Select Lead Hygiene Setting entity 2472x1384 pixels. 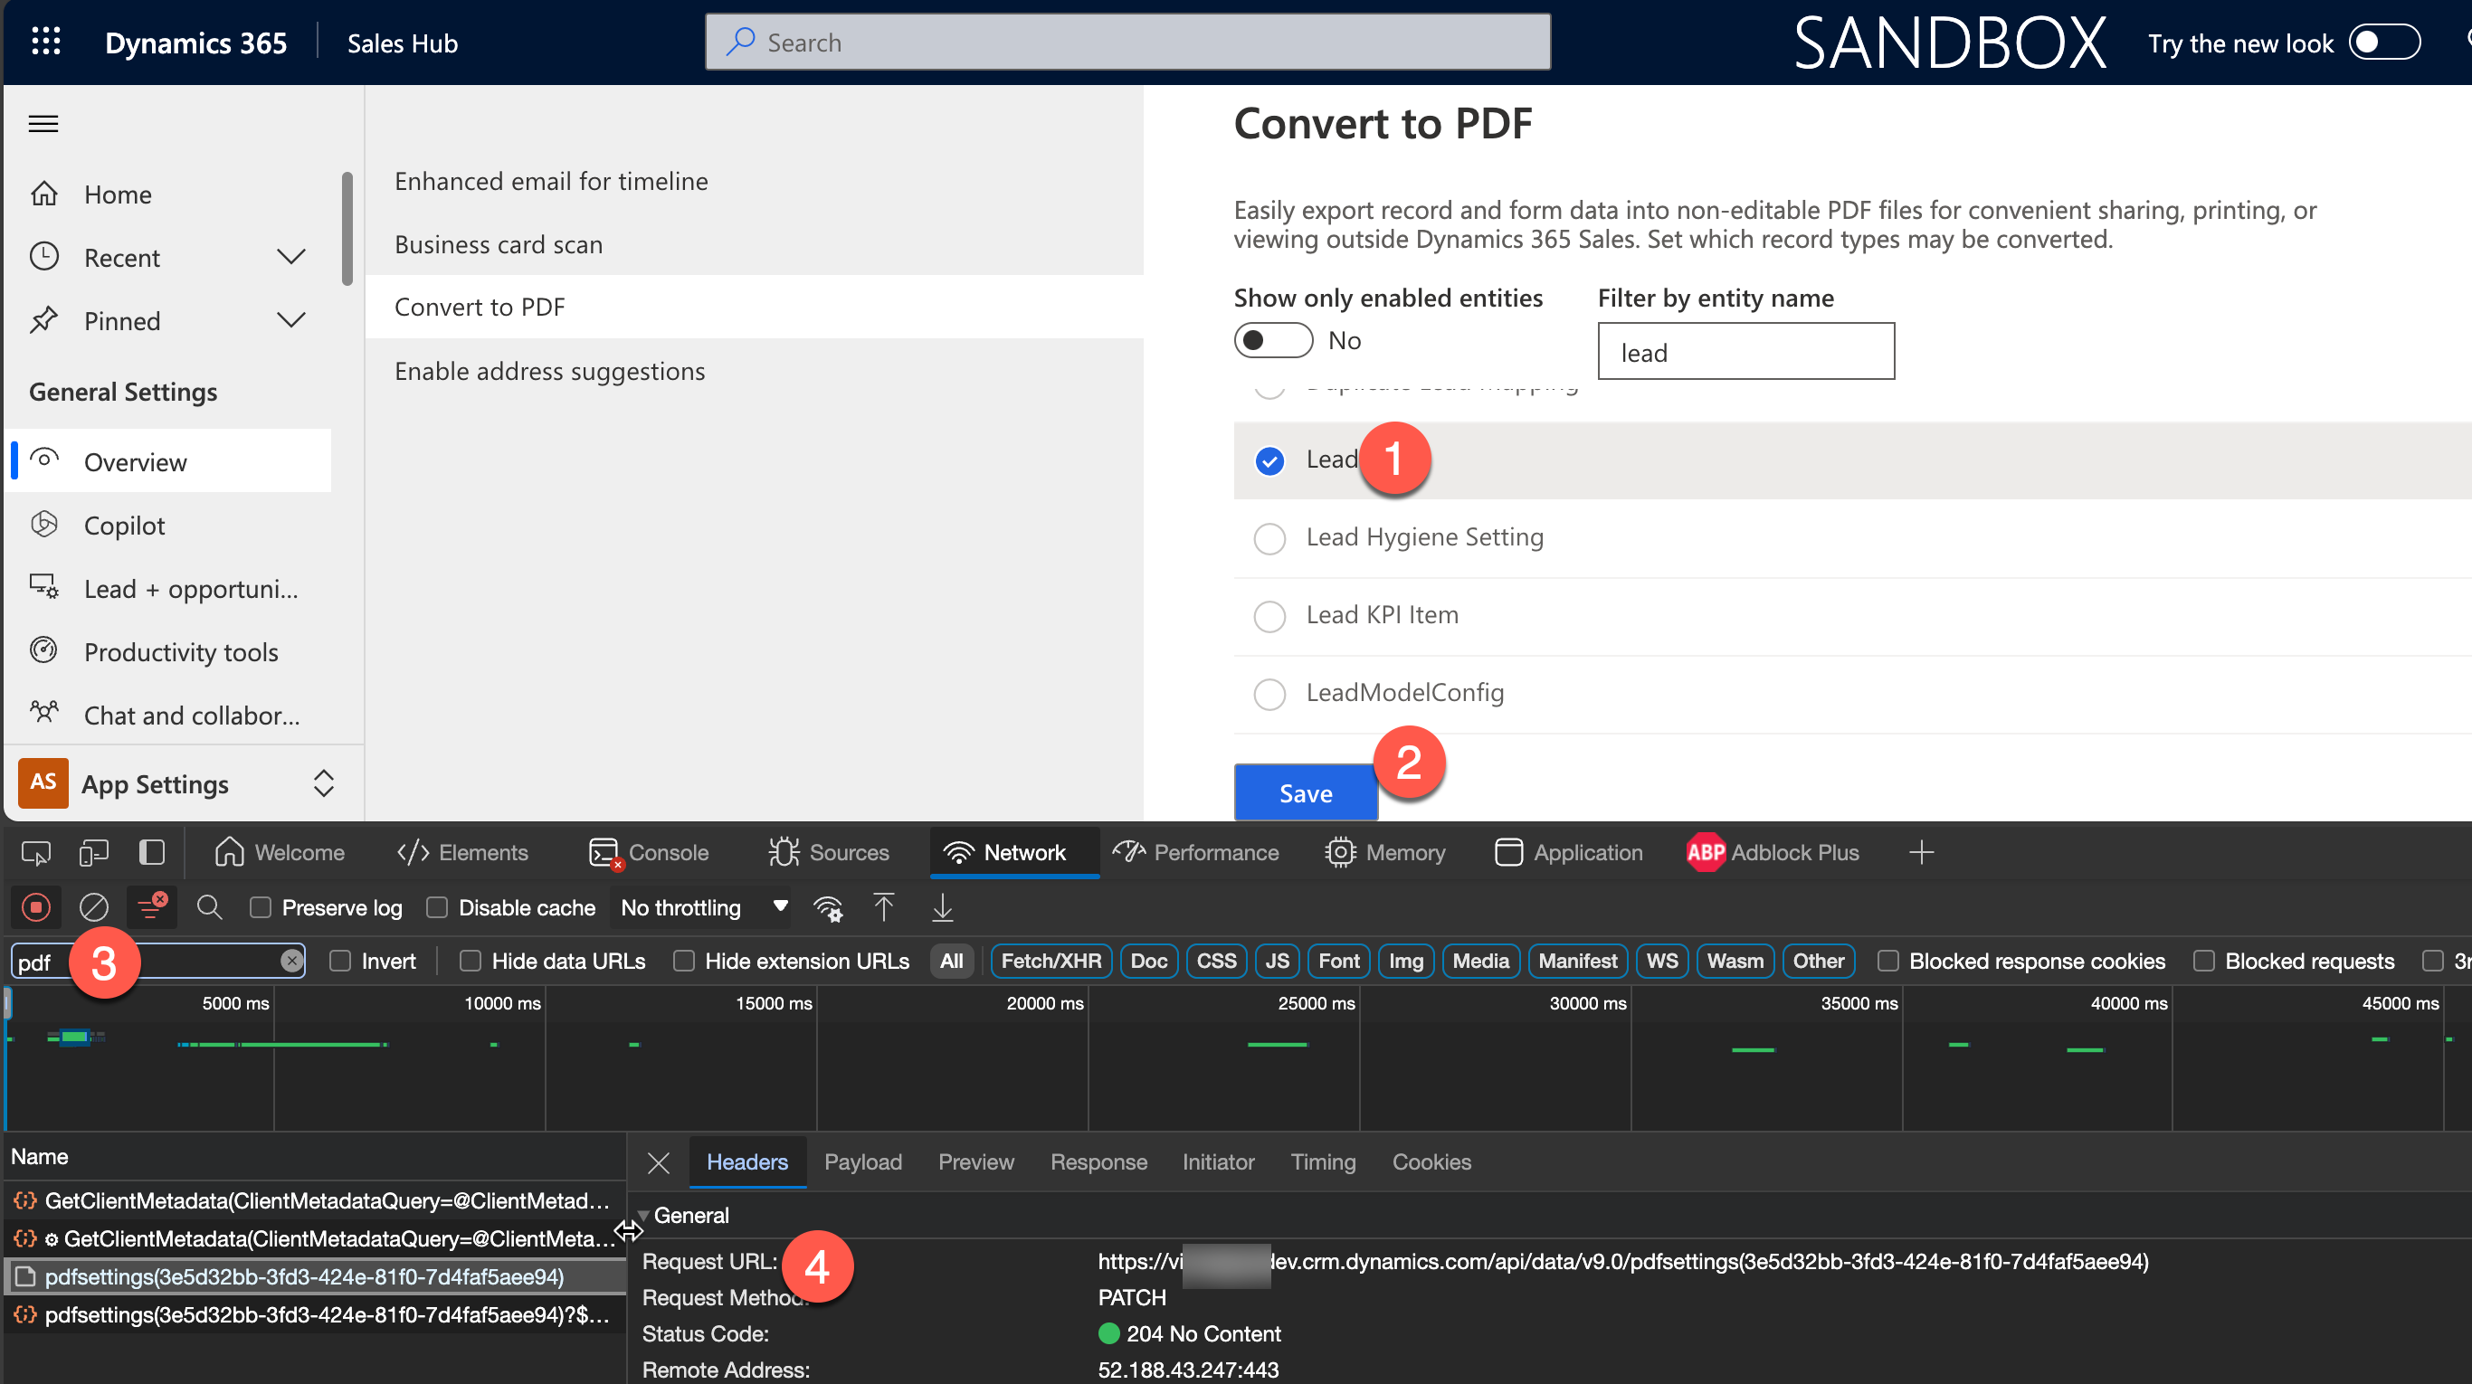coord(1269,539)
